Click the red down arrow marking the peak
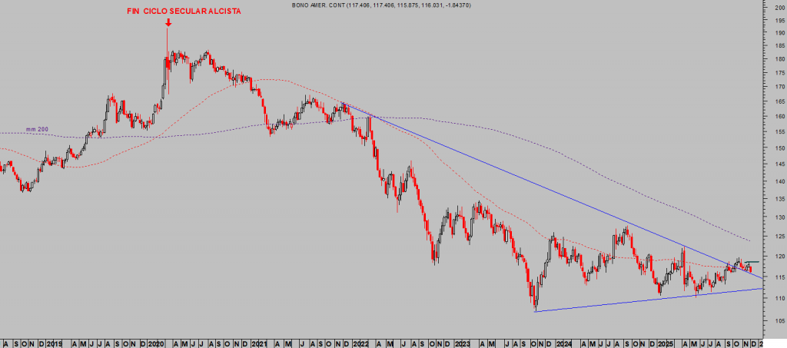 [168, 22]
